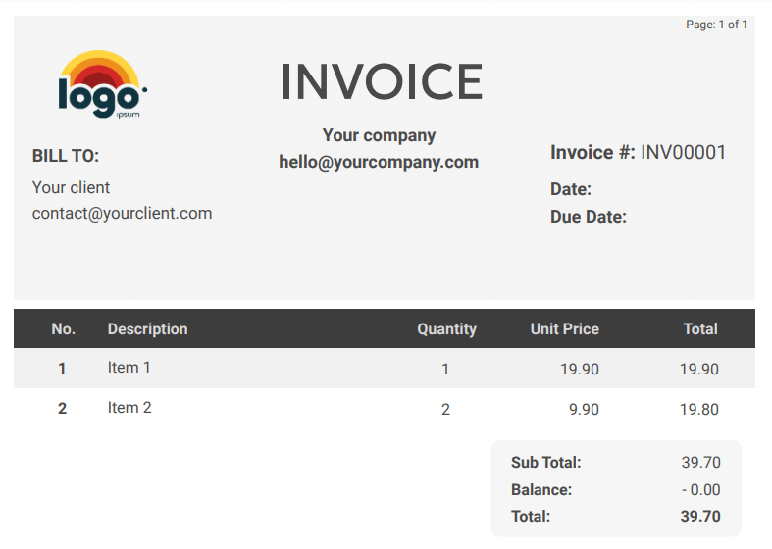The image size is (772, 549).
Task: Click the BILL TO heading
Action: (x=66, y=156)
